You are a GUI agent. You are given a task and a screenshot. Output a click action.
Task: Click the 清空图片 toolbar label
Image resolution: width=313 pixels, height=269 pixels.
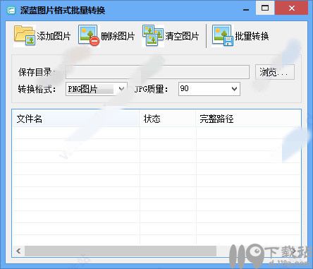click(182, 36)
